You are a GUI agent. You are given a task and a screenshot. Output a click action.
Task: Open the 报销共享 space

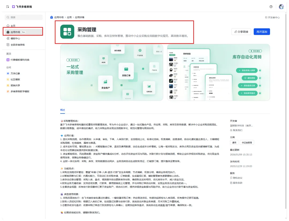[24, 85]
